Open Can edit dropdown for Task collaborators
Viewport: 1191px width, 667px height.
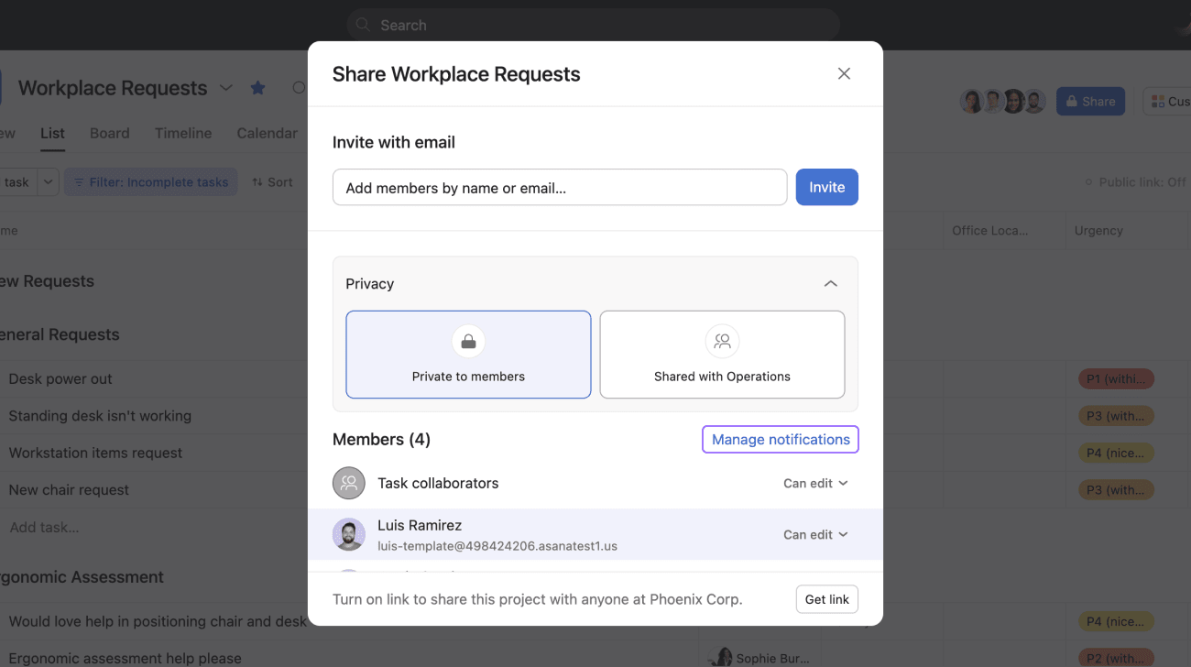815,483
